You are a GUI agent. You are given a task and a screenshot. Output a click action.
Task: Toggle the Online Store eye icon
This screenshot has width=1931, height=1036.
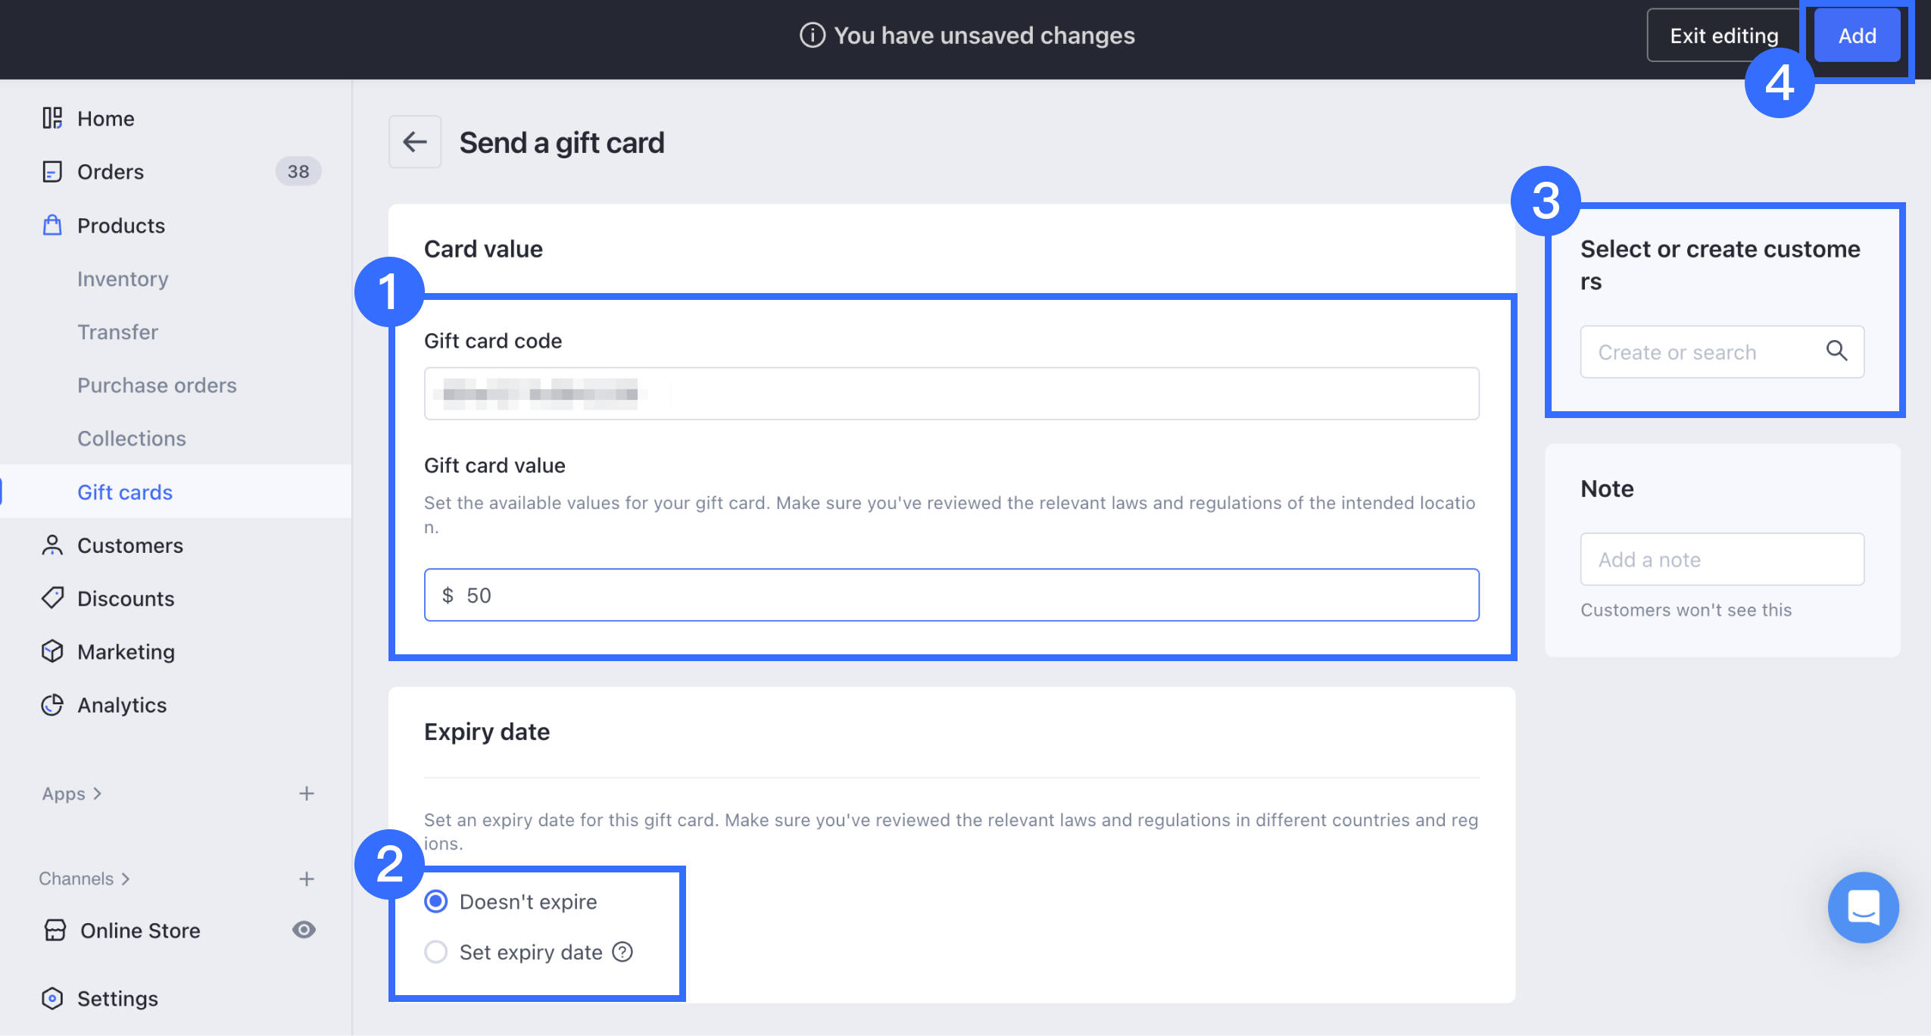pos(304,929)
